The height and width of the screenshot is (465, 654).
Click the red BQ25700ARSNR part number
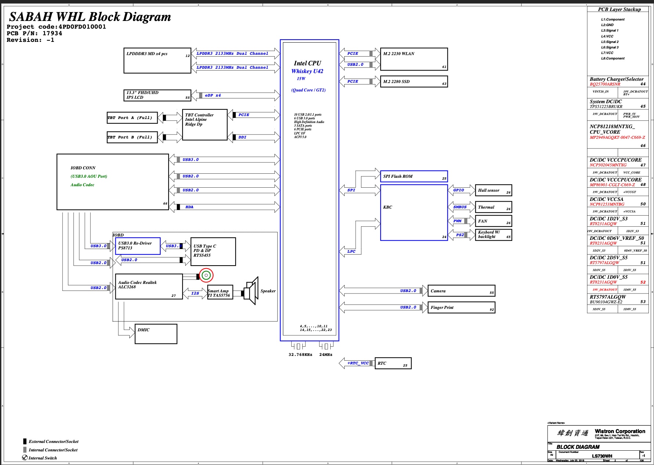pyautogui.click(x=605, y=84)
